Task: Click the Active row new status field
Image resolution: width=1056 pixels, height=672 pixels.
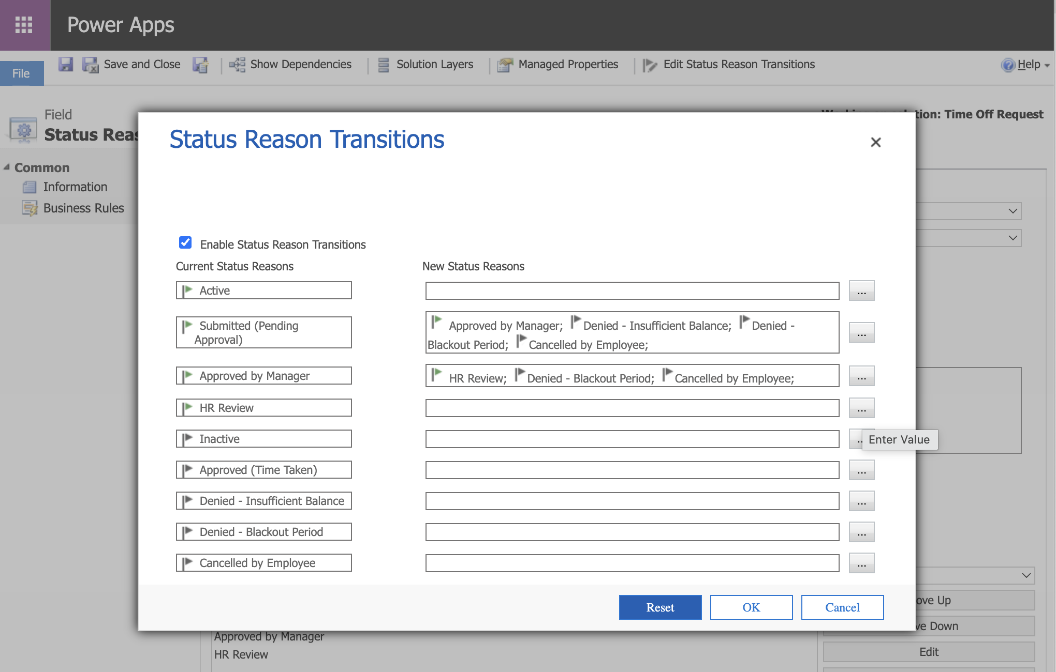Action: [632, 291]
